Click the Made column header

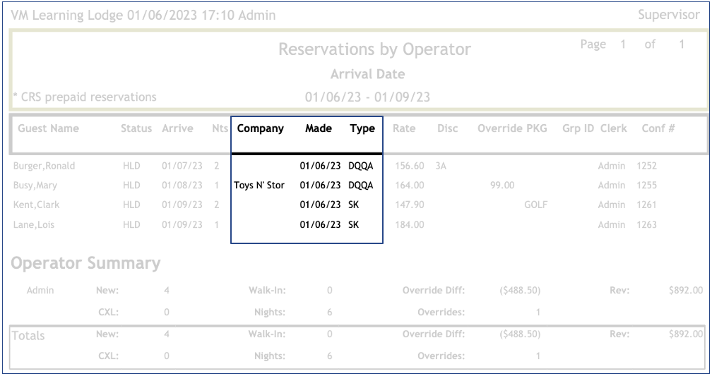(317, 129)
